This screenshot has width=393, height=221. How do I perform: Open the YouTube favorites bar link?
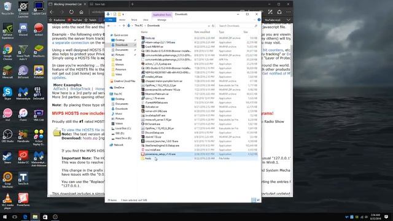(x=75, y=20)
